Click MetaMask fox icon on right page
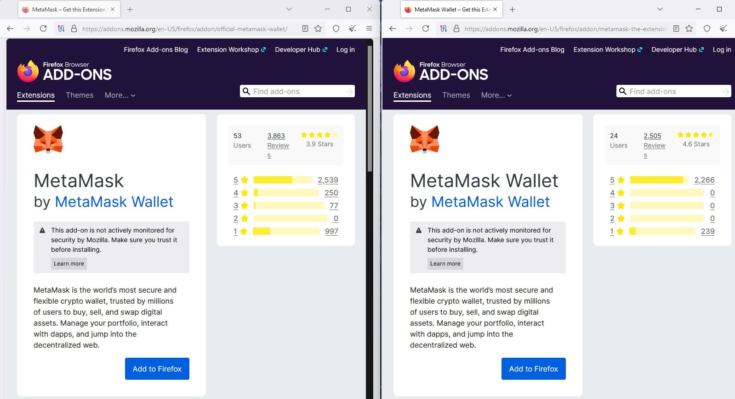735x399 pixels. [425, 139]
